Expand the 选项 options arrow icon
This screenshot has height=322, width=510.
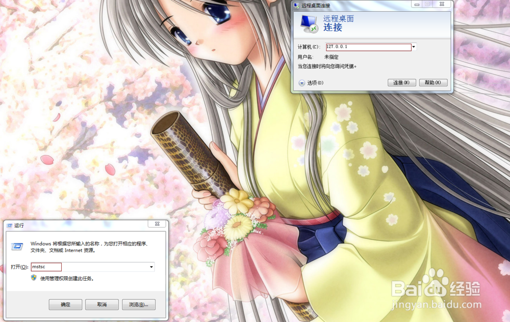(x=302, y=83)
